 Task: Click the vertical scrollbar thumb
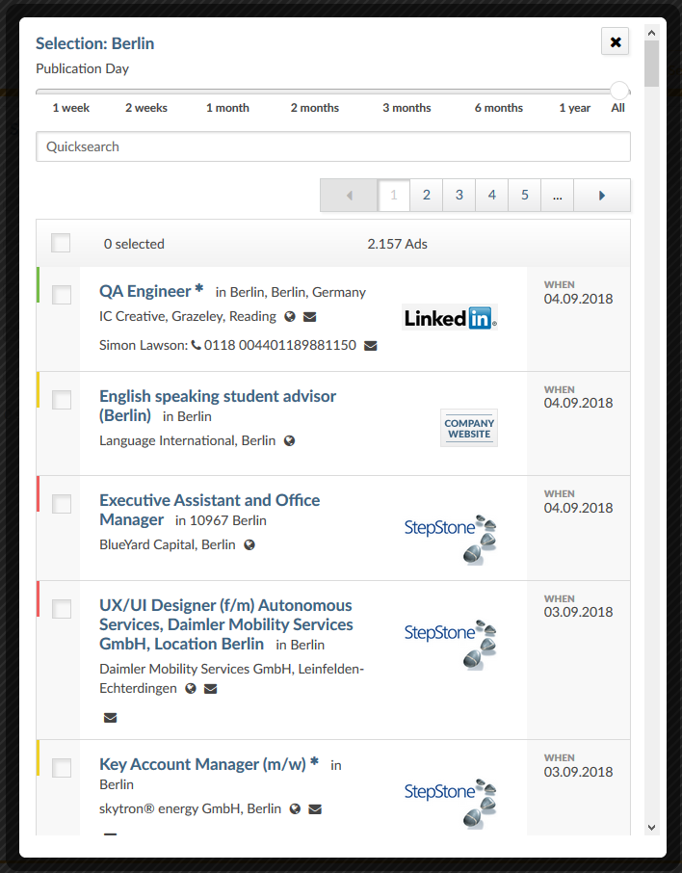coord(651,63)
